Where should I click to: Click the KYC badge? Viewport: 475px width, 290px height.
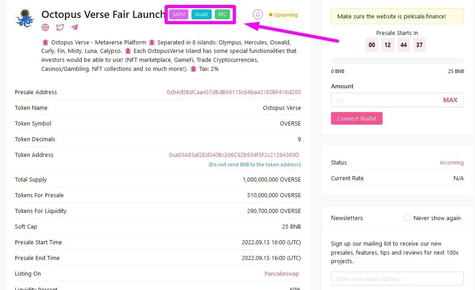click(222, 14)
